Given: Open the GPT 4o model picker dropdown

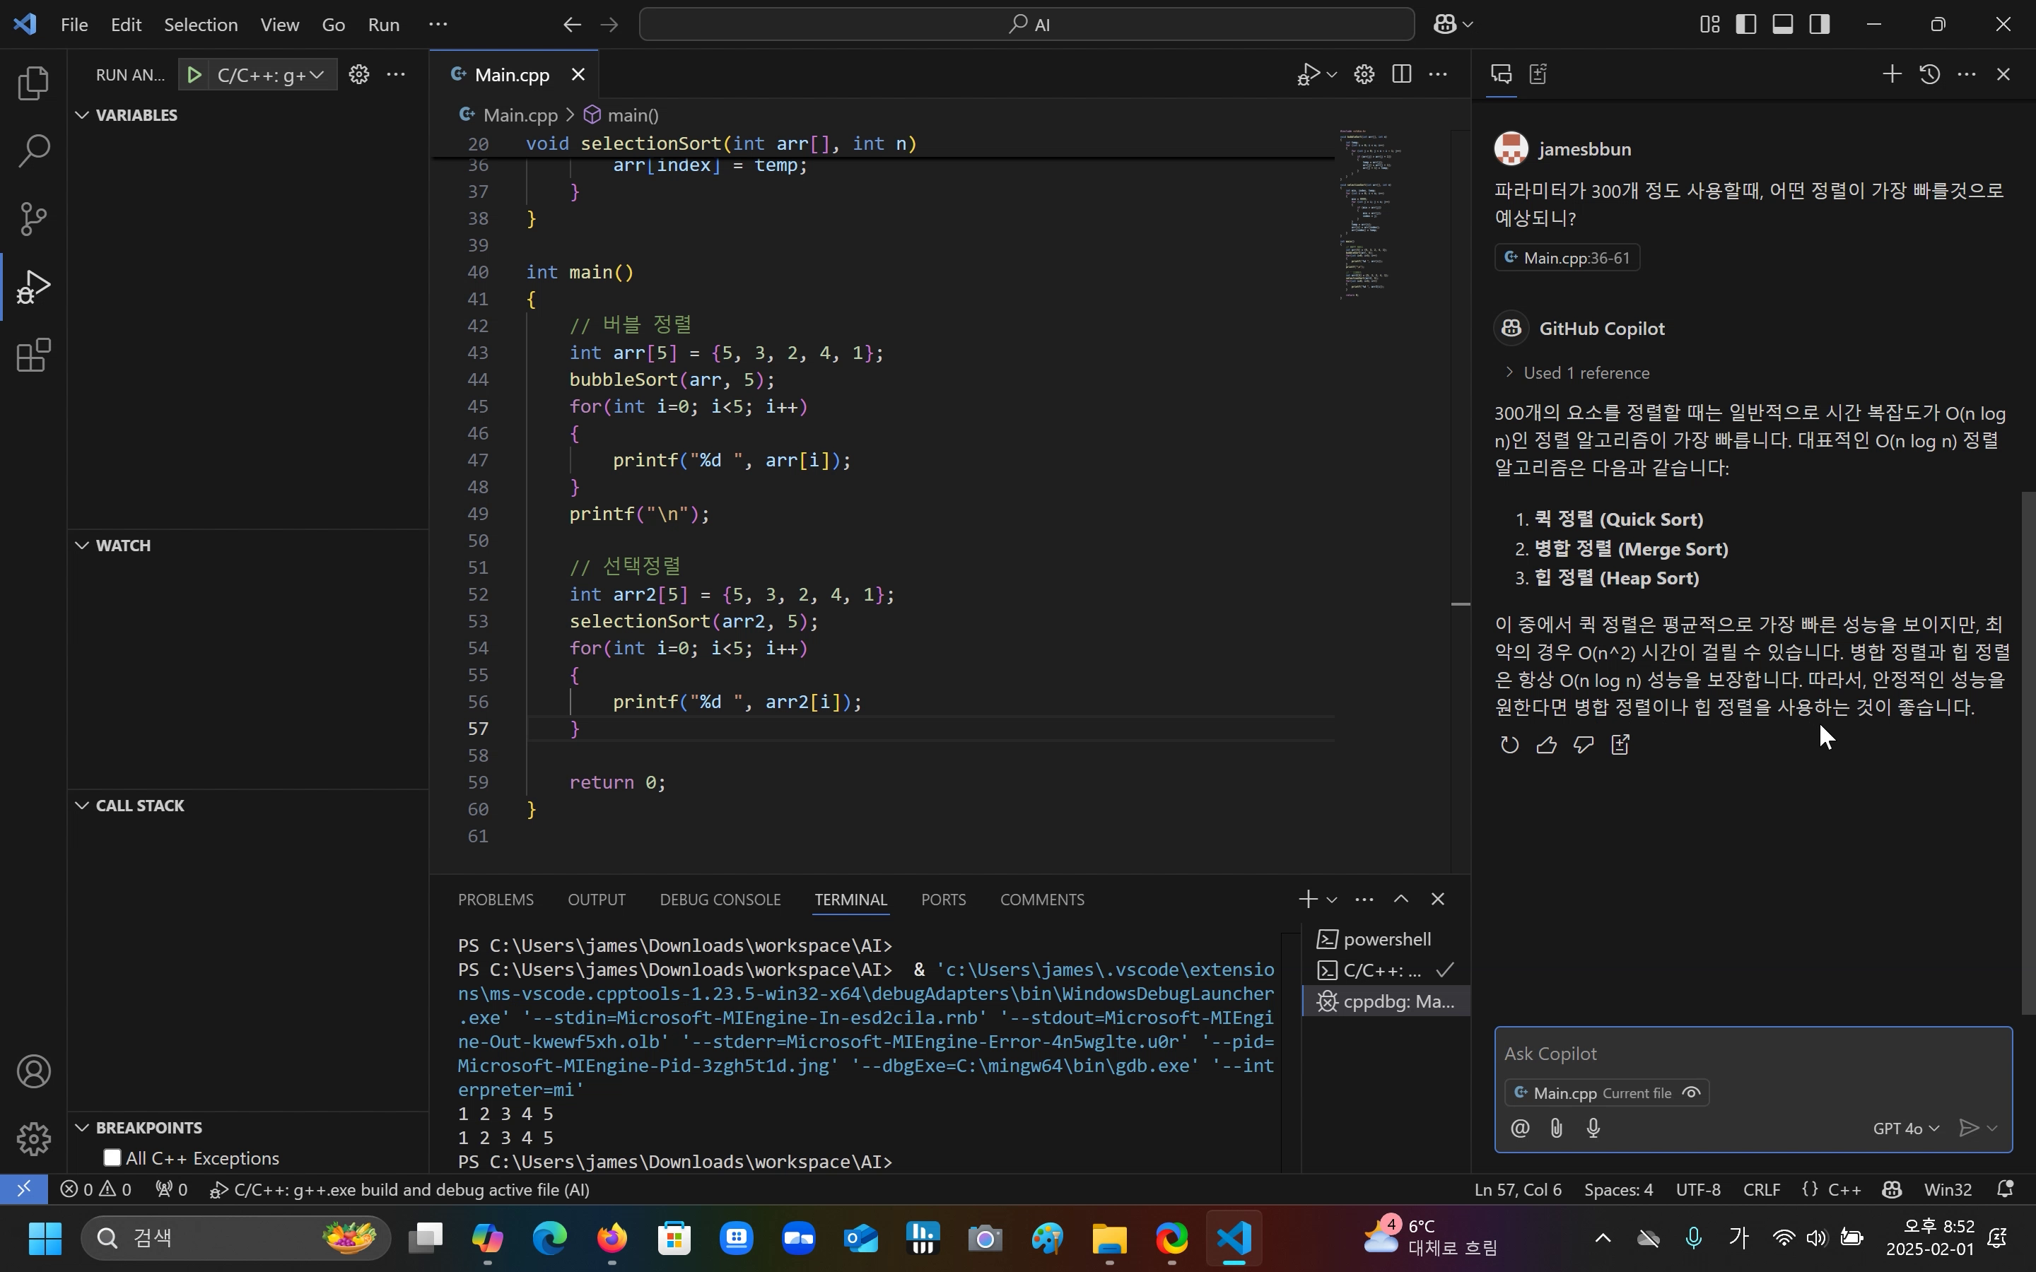Looking at the screenshot, I should 1906,1128.
